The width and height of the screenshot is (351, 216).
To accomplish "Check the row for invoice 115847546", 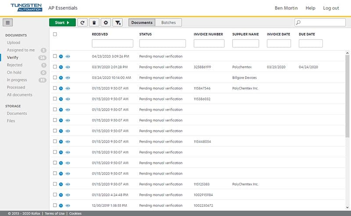I will 55,88.
